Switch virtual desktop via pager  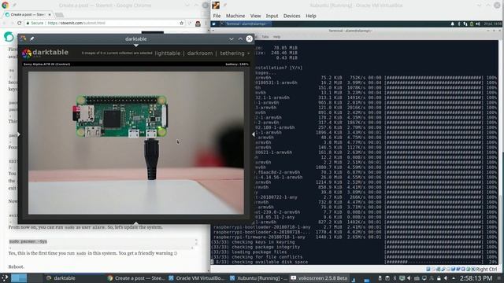(x=27, y=277)
